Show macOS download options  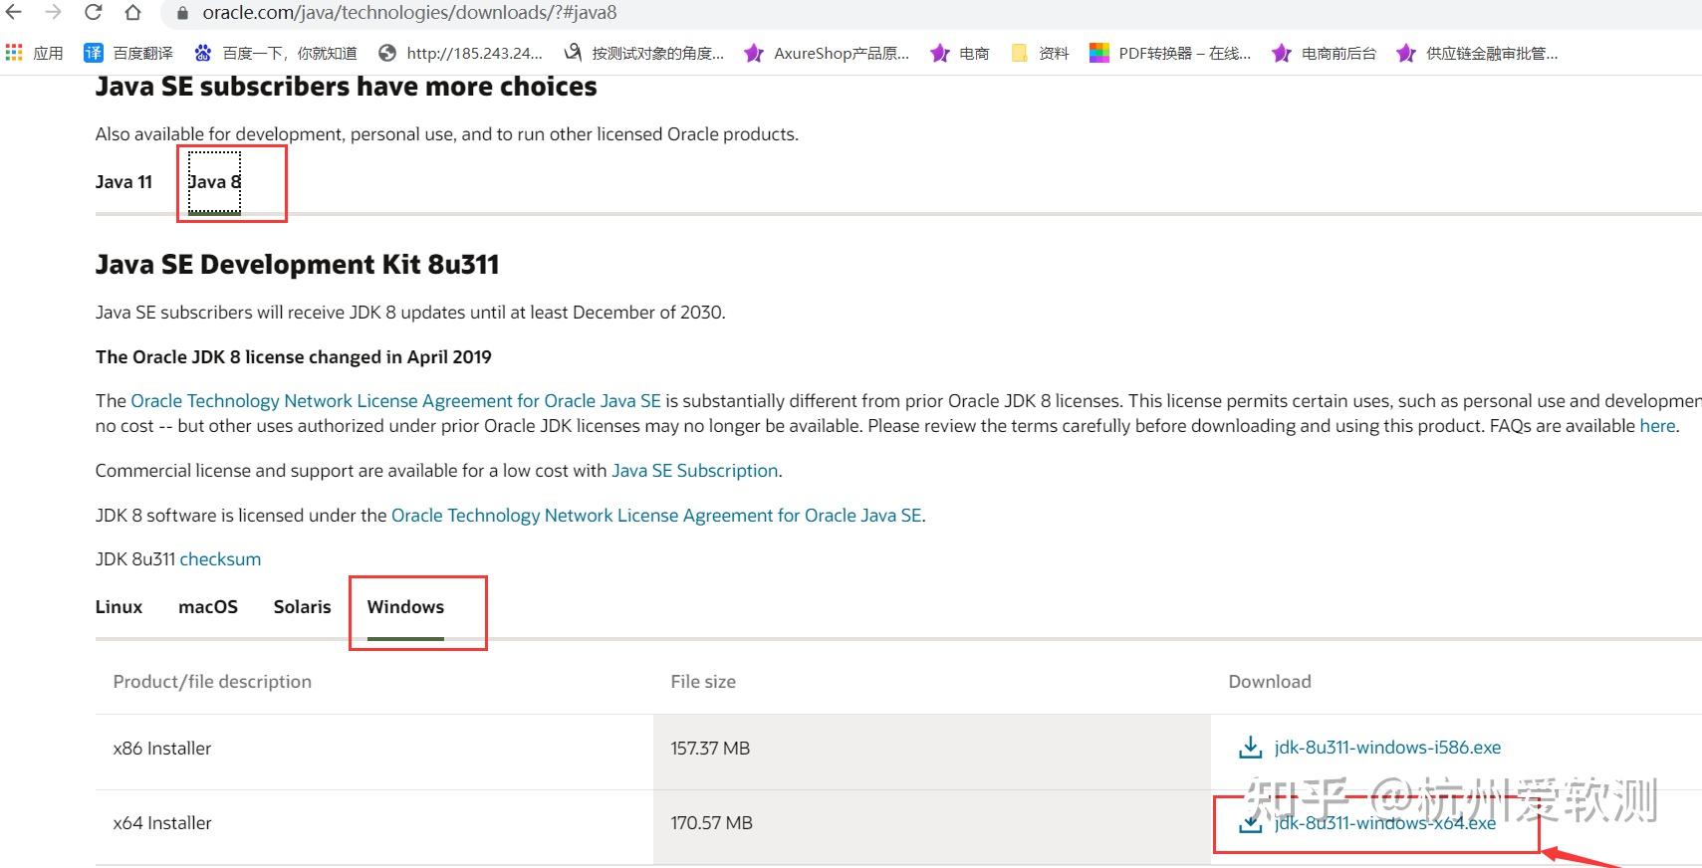coord(208,607)
